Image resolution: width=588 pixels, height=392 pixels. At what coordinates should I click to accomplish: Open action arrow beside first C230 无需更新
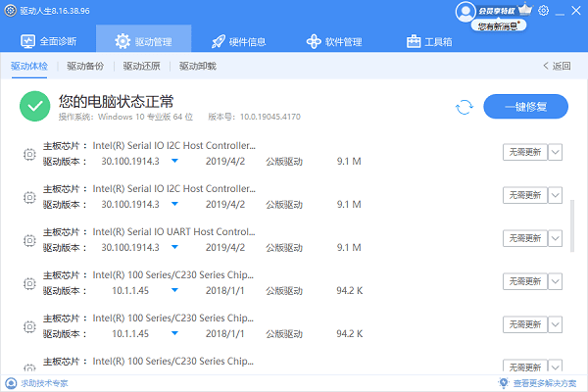[x=556, y=281]
